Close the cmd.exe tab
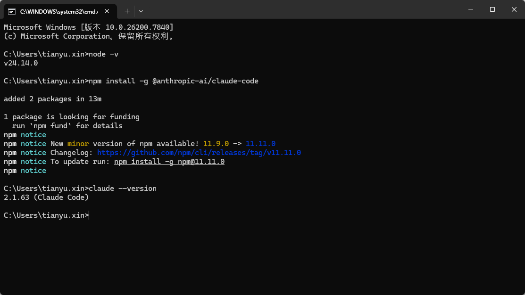Viewport: 525px width, 295px height. click(107, 11)
